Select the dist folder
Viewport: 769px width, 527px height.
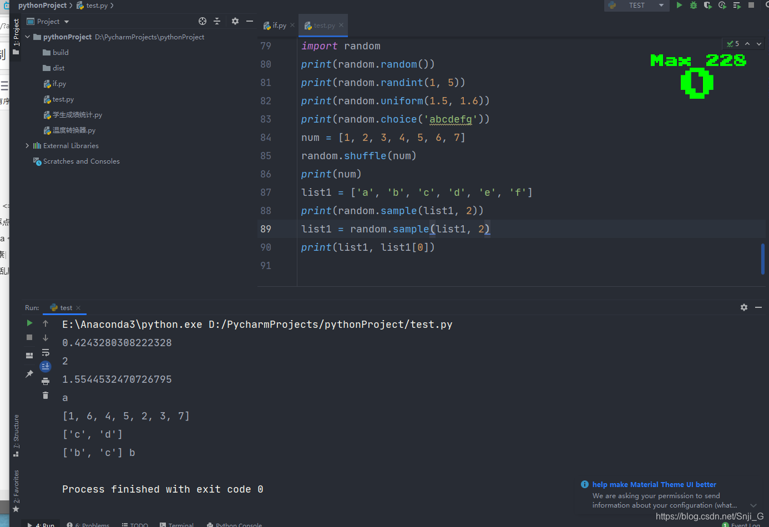(54, 68)
